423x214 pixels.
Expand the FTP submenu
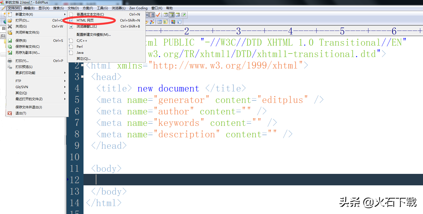coord(37,81)
